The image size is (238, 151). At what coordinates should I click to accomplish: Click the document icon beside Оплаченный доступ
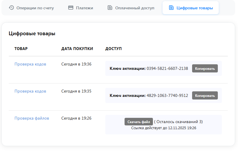[x=110, y=8]
